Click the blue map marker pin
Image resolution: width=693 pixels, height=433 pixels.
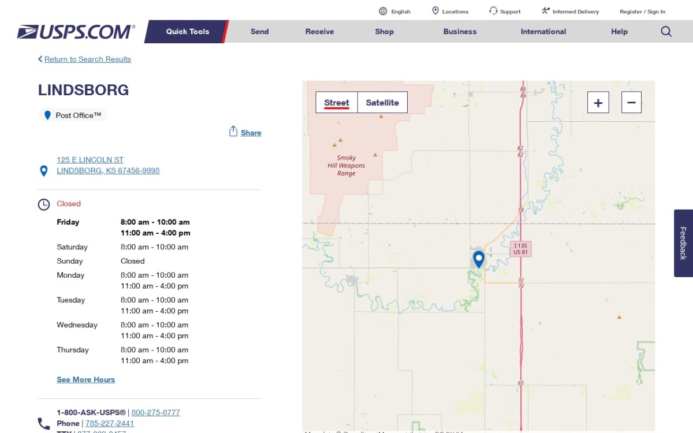pyautogui.click(x=479, y=259)
